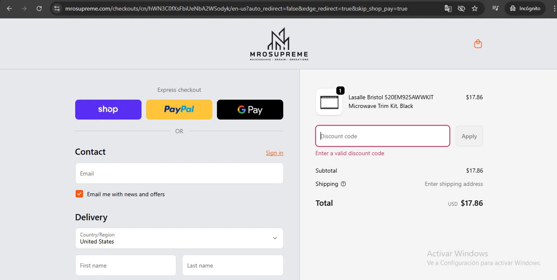This screenshot has width=557, height=280.
Task: Click into the First name field
Action: (126, 265)
